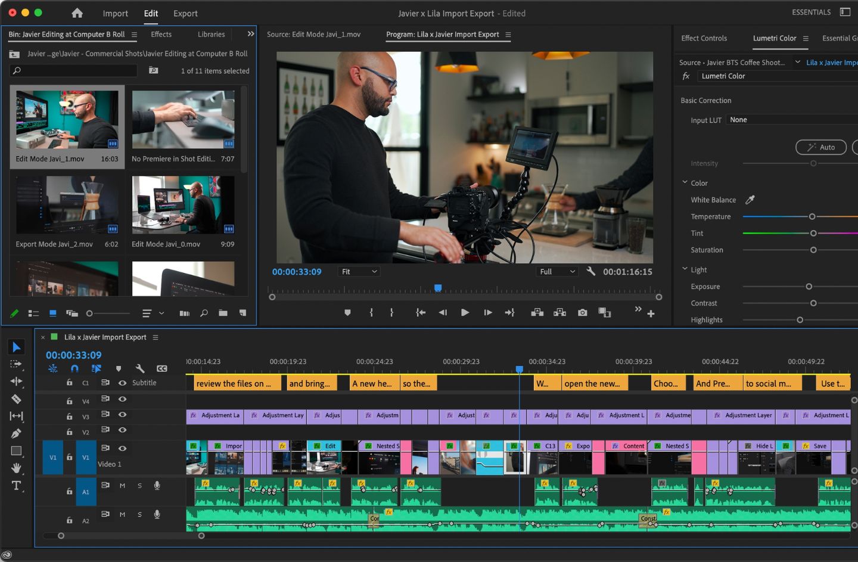Open the Full playback resolution dropdown
This screenshot has width=858, height=562.
(557, 272)
